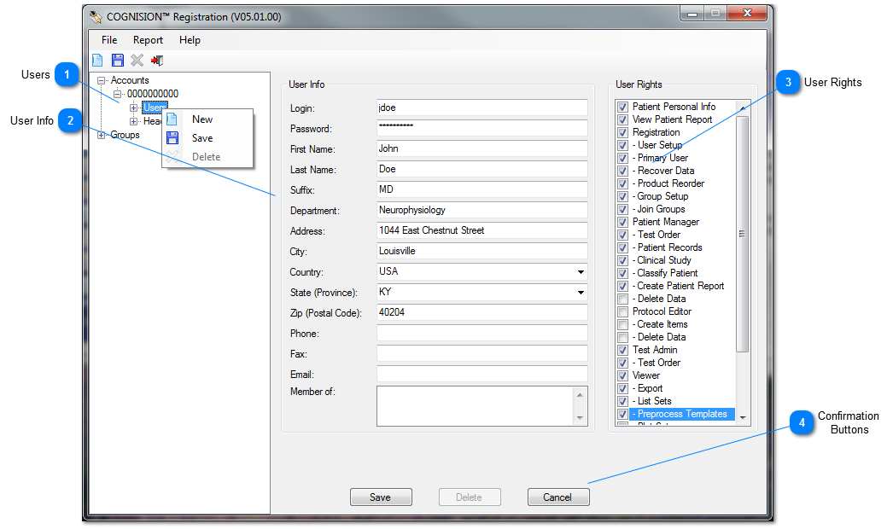Click the New page icon in context menu
This screenshot has width=893, height=529.
[172, 119]
